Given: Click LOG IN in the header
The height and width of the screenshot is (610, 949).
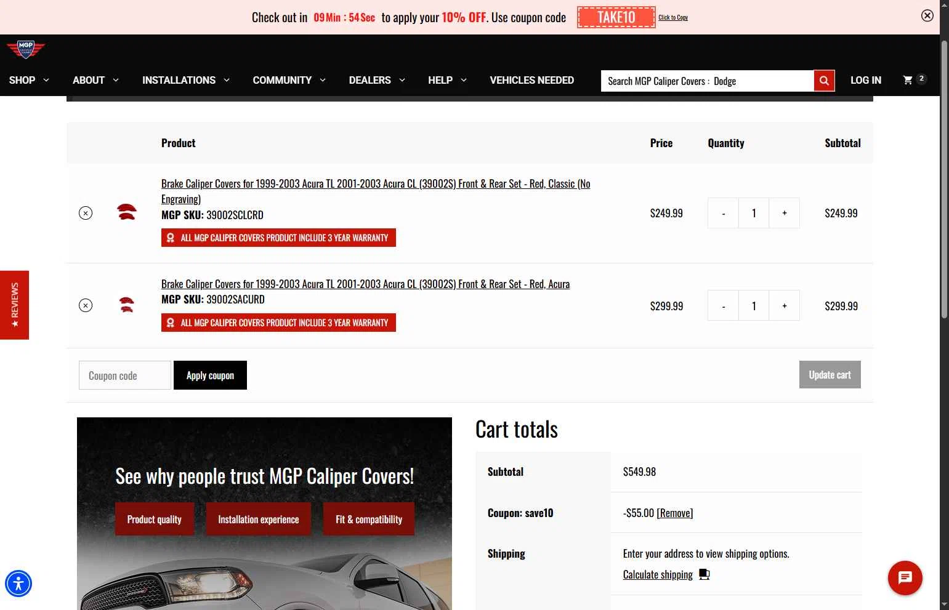Looking at the screenshot, I should pos(866,80).
